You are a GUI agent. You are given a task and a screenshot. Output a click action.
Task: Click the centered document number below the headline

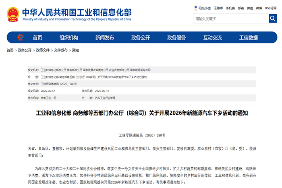142,135
